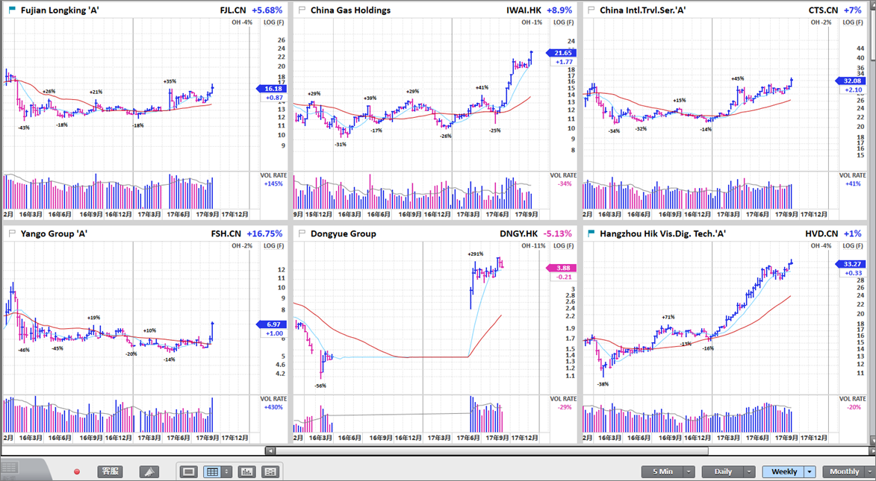Flag the China Gas Holdings chart
Viewport: 876px width, 481px height.
tap(302, 10)
